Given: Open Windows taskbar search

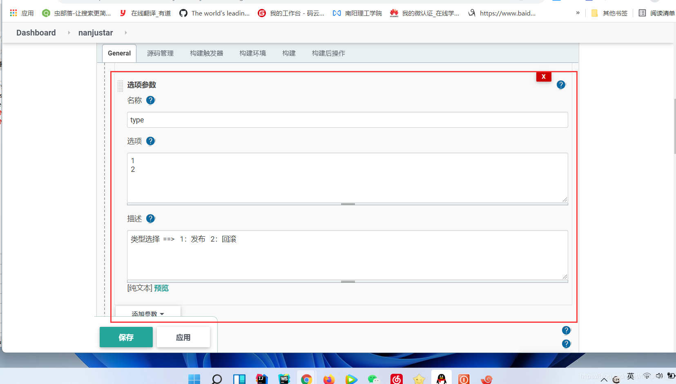Looking at the screenshot, I should point(217,379).
